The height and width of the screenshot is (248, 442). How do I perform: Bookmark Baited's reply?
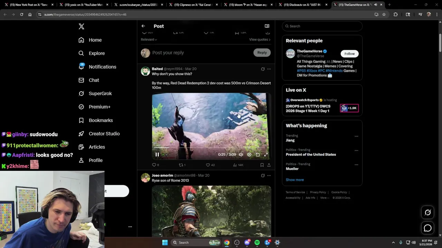coord(262,165)
